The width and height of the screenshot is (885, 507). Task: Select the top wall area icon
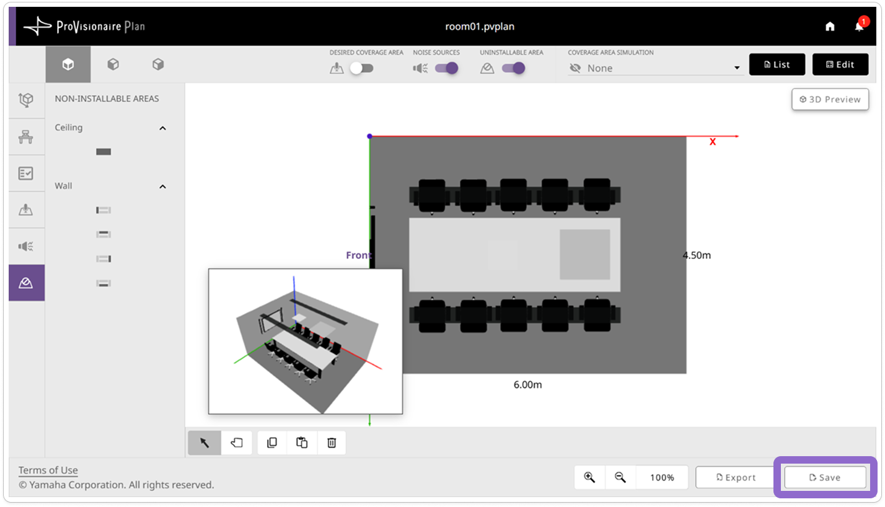(x=103, y=234)
